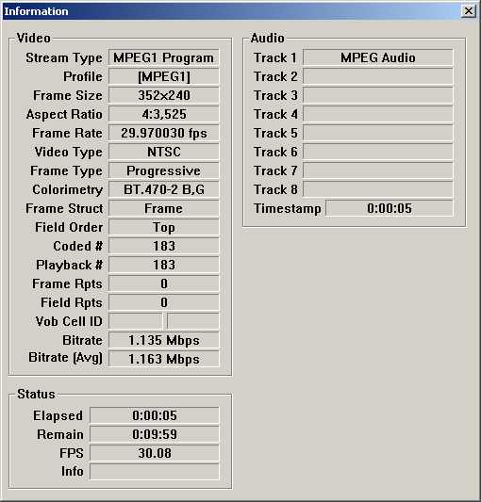Click the Field Order Top value
The width and height of the screenshot is (481, 502).
point(164,227)
